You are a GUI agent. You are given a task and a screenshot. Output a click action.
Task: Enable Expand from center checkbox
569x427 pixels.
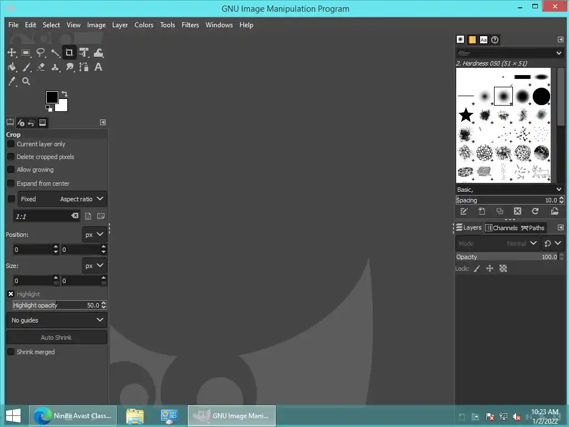pos(11,183)
